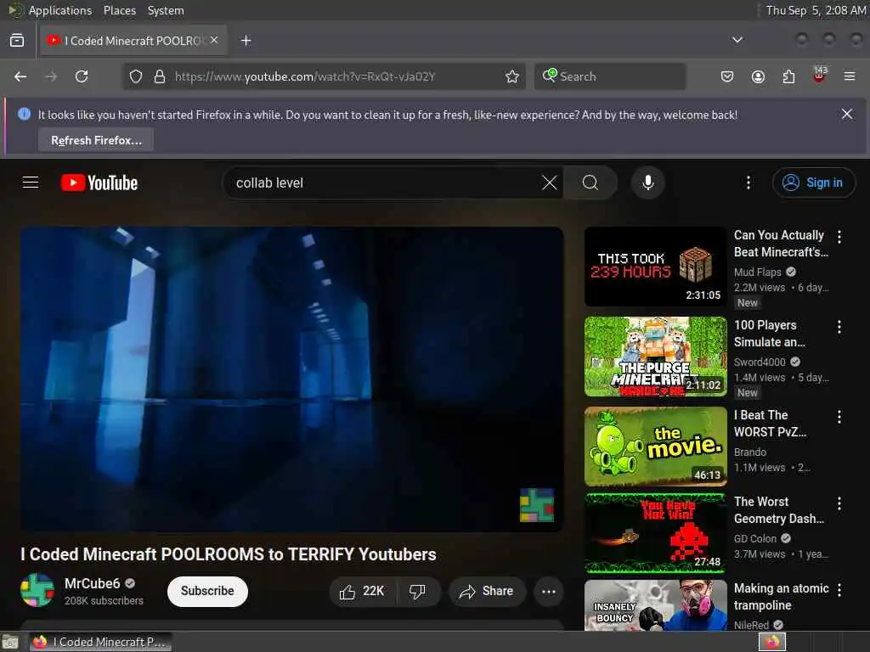Click the Firefox Search box

point(610,76)
